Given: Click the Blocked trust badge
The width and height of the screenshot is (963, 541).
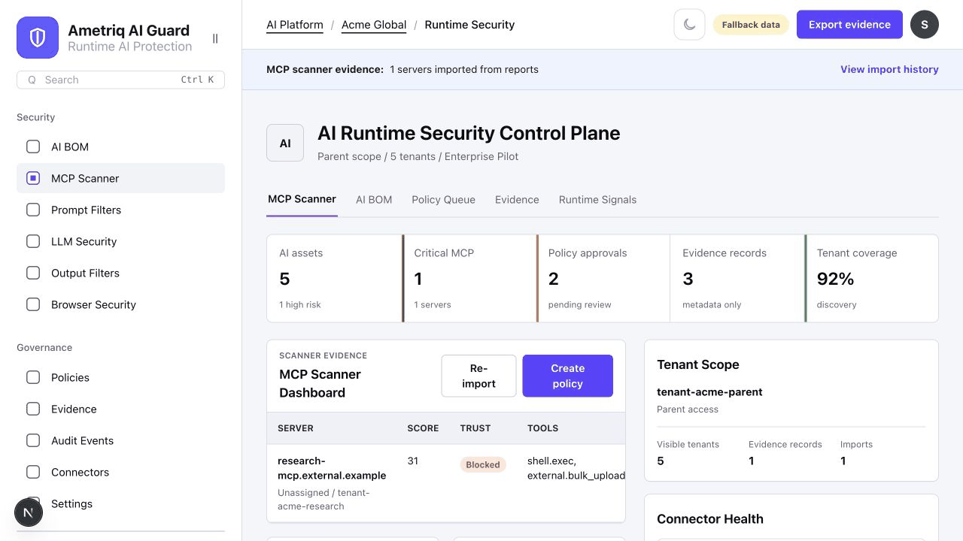Looking at the screenshot, I should tap(483, 464).
